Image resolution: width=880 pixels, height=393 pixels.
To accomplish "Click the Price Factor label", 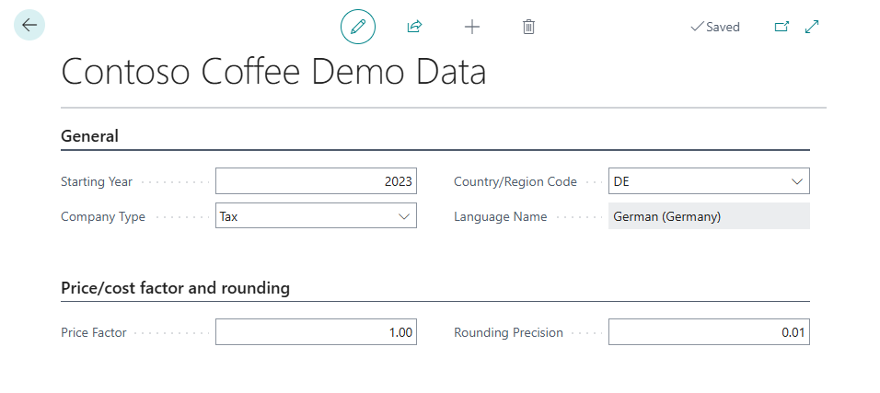I will pyautogui.click(x=94, y=333).
